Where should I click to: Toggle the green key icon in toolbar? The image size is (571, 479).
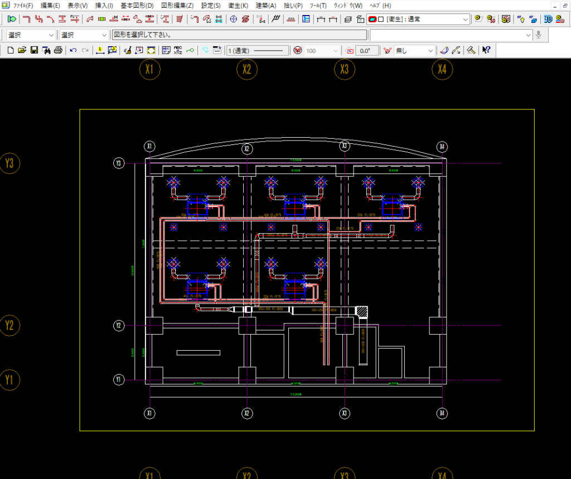191,51
